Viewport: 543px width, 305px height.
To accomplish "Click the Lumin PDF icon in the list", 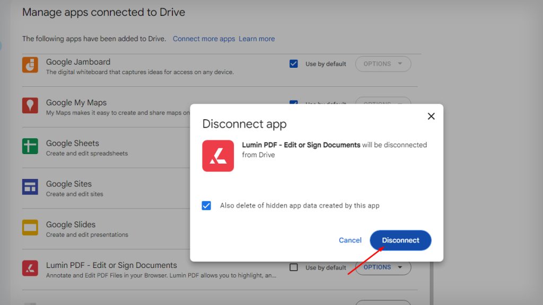I will 30,268.
